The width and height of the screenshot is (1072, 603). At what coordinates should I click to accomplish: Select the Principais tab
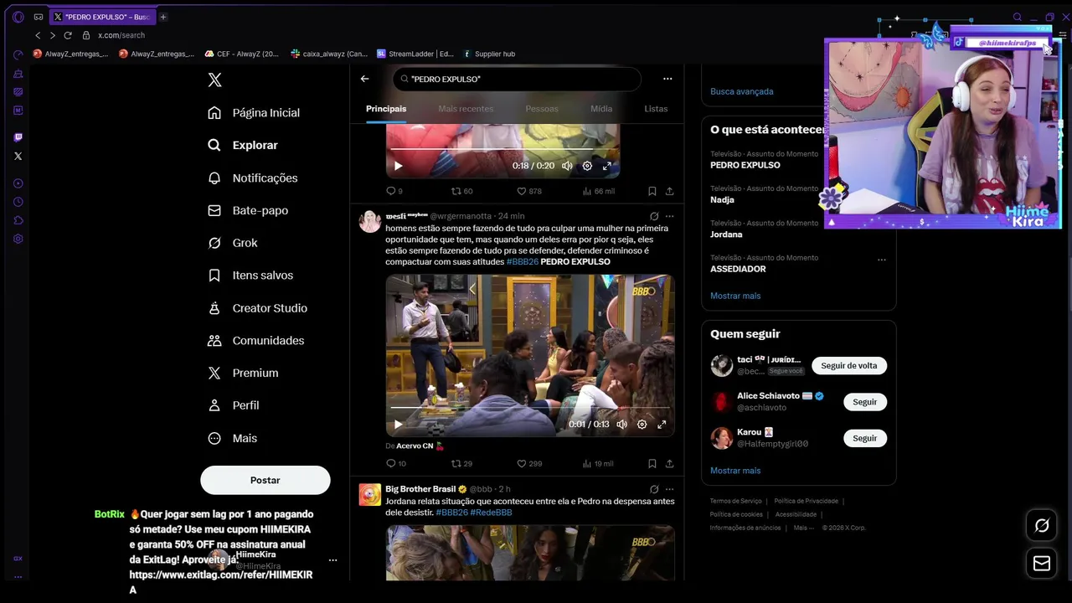[386, 109]
